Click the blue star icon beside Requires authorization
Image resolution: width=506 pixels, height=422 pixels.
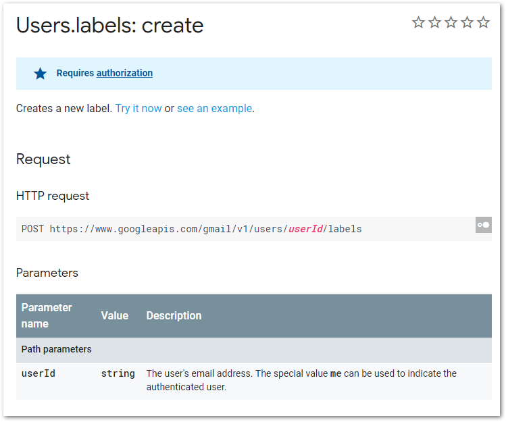click(41, 74)
